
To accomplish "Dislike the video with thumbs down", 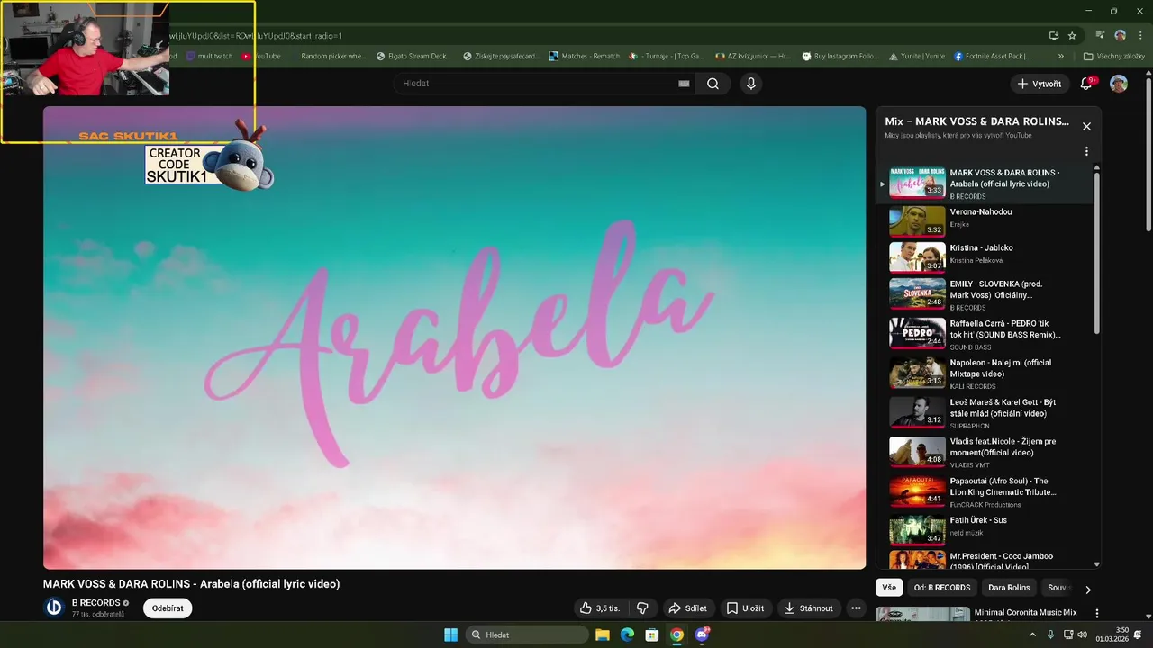I will (642, 608).
